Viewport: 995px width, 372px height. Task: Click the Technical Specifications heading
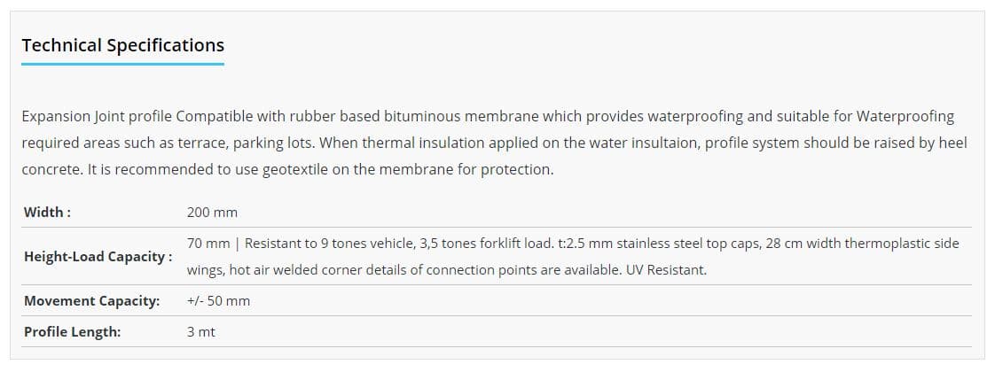coord(122,46)
